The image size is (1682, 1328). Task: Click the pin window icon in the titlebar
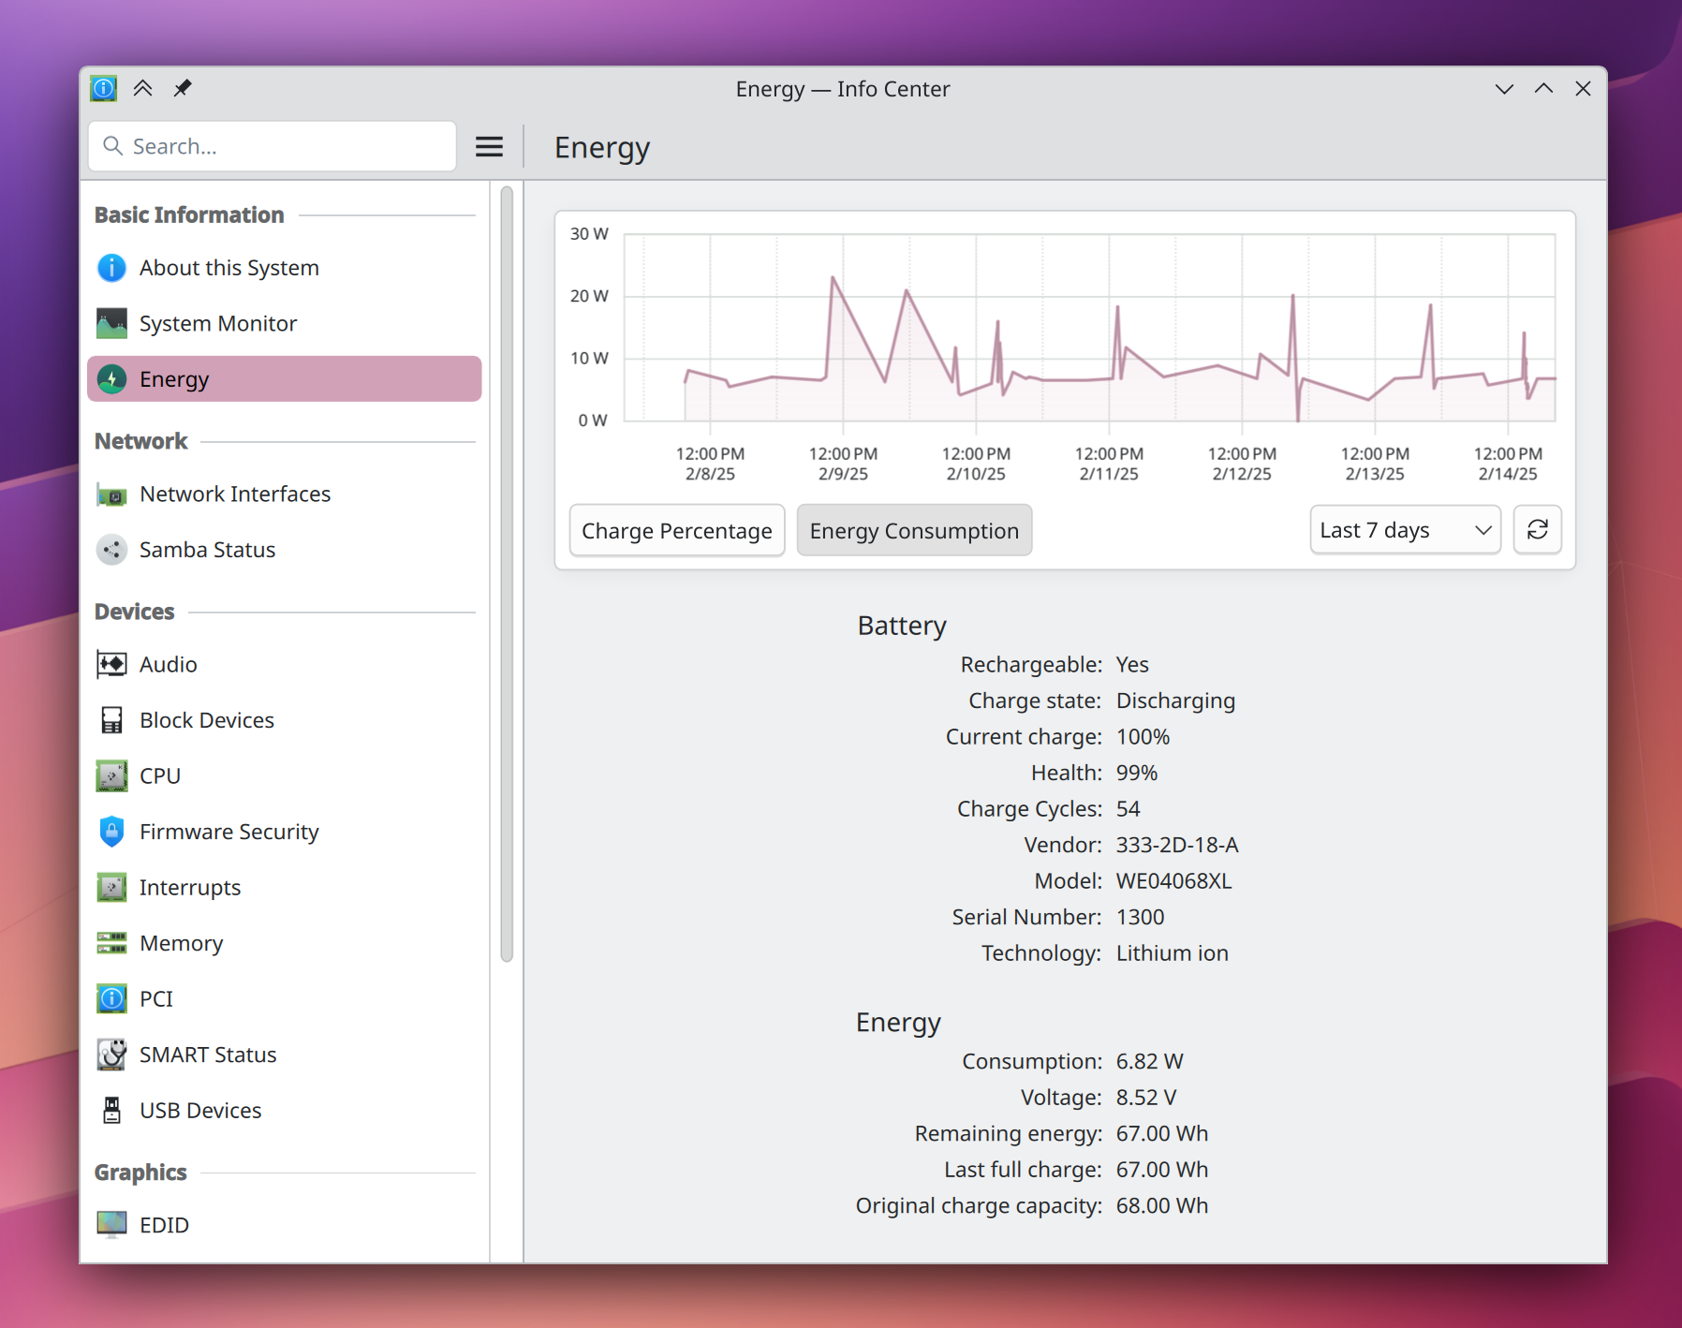(183, 88)
